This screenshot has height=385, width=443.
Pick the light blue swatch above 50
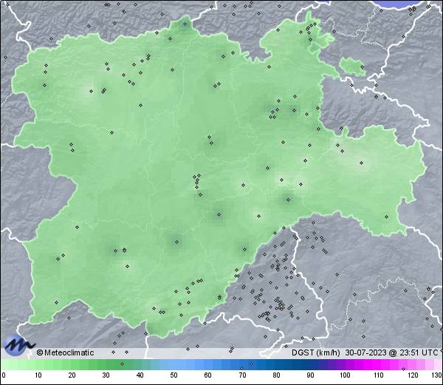174,365
